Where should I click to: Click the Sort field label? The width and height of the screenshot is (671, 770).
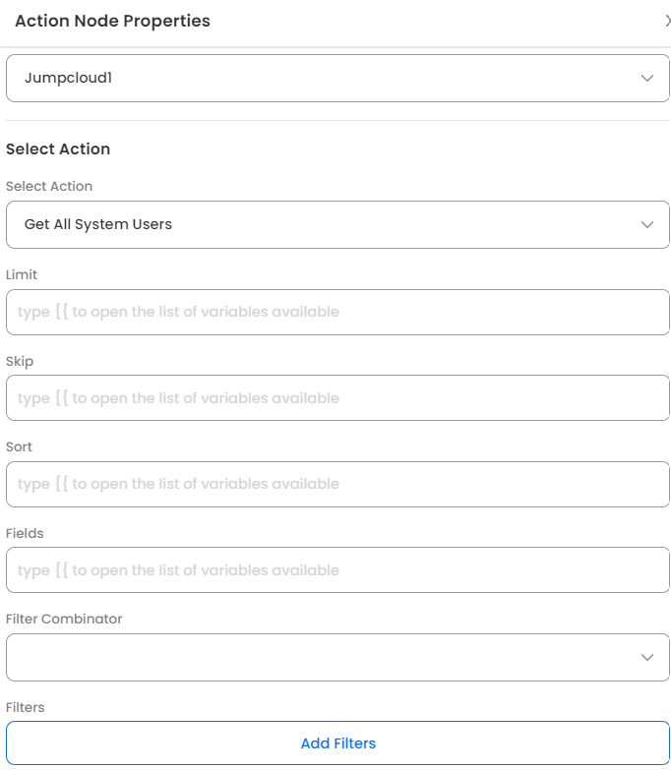coord(19,446)
